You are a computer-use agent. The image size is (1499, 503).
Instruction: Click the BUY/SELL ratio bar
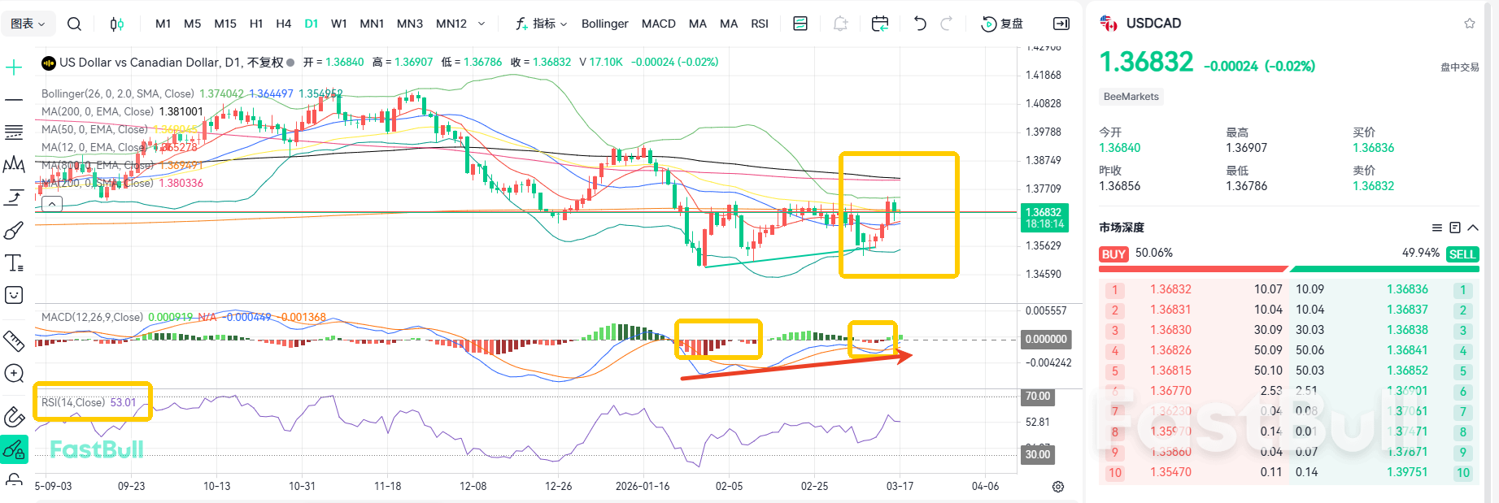click(x=1288, y=268)
